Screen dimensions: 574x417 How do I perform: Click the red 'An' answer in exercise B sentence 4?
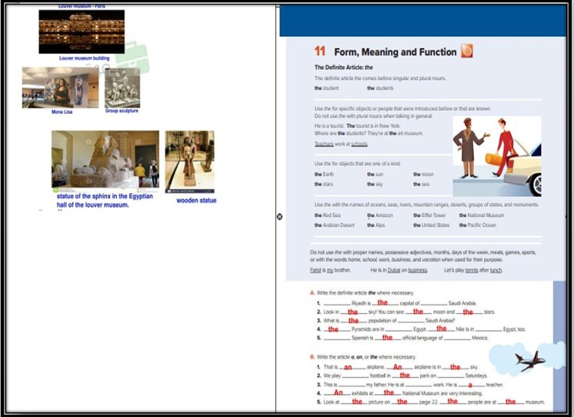(x=339, y=392)
